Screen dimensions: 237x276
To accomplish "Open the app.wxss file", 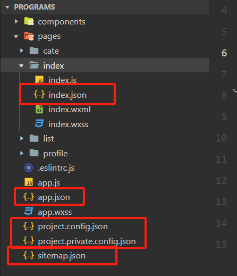I will coord(55,212).
